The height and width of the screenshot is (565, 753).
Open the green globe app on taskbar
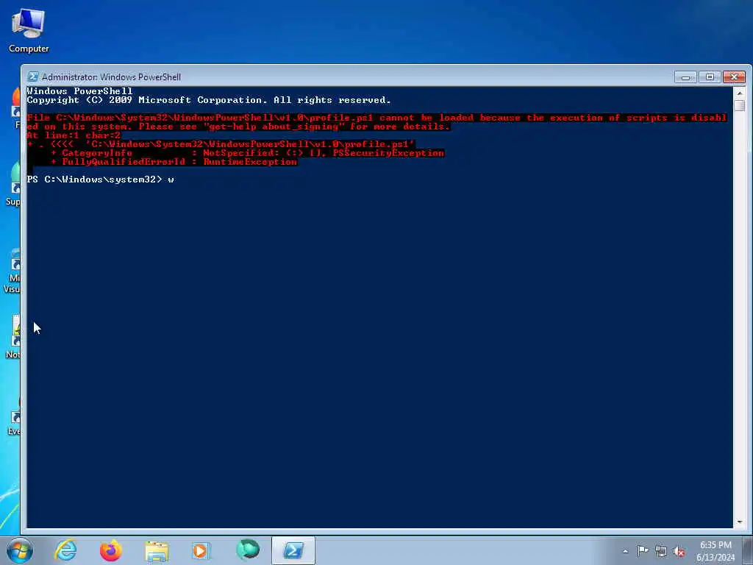coord(248,550)
